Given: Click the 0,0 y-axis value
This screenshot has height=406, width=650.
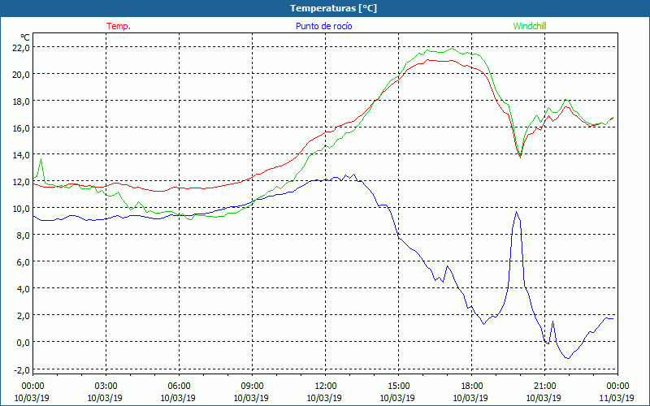Looking at the screenshot, I should coord(24,342).
